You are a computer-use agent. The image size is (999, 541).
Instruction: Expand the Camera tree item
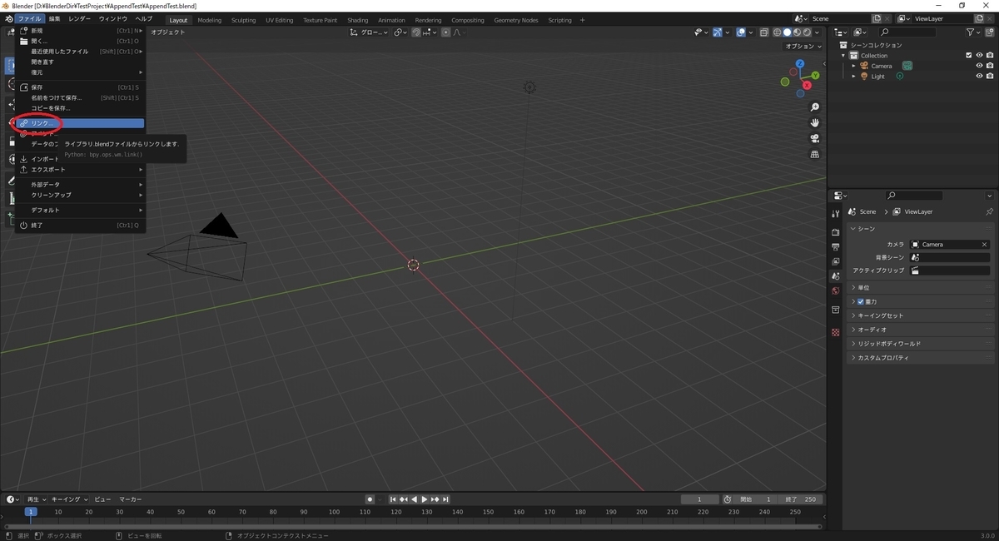tap(853, 66)
